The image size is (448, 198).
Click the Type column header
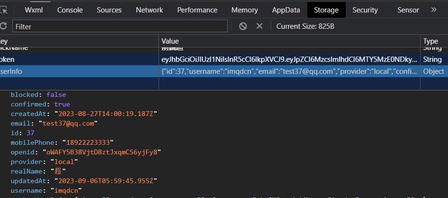point(431,41)
